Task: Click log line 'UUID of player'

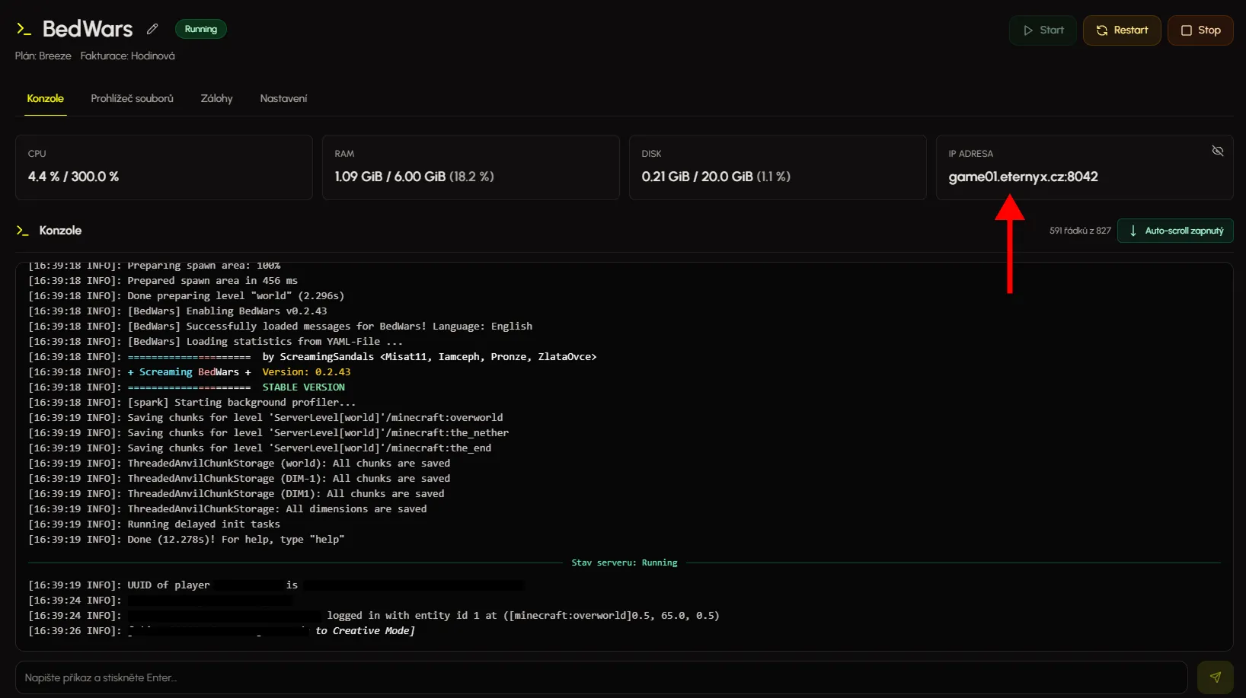Action: (x=276, y=585)
